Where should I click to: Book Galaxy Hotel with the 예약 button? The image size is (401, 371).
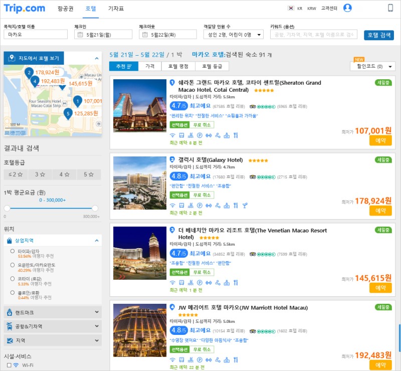click(380, 211)
